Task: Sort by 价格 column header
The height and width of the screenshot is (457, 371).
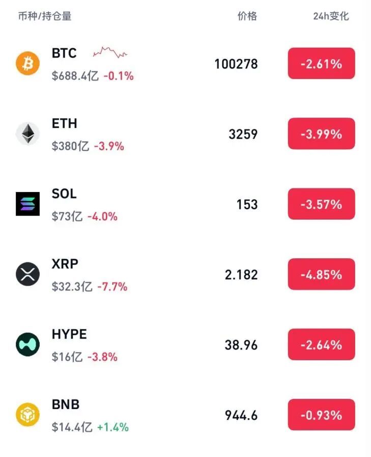Action: (247, 16)
